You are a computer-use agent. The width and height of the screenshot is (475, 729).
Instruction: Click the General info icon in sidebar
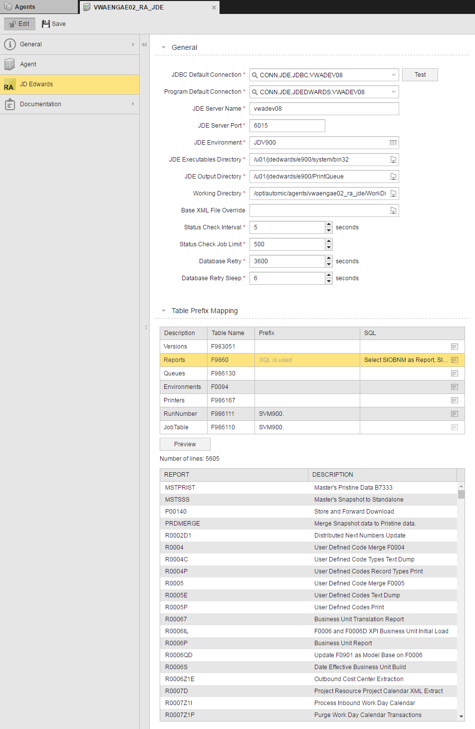pyautogui.click(x=9, y=44)
